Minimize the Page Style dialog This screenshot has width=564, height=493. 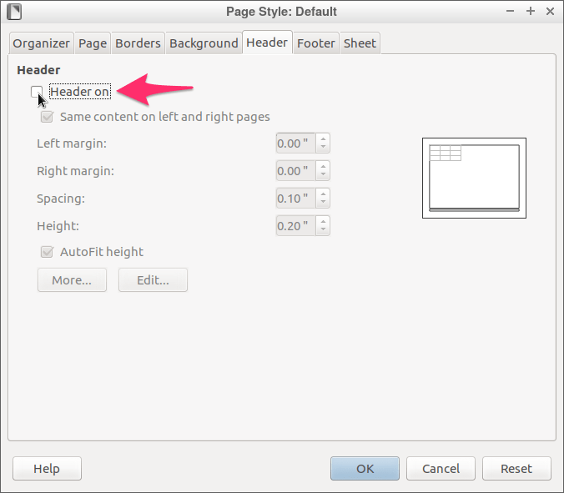(x=510, y=11)
